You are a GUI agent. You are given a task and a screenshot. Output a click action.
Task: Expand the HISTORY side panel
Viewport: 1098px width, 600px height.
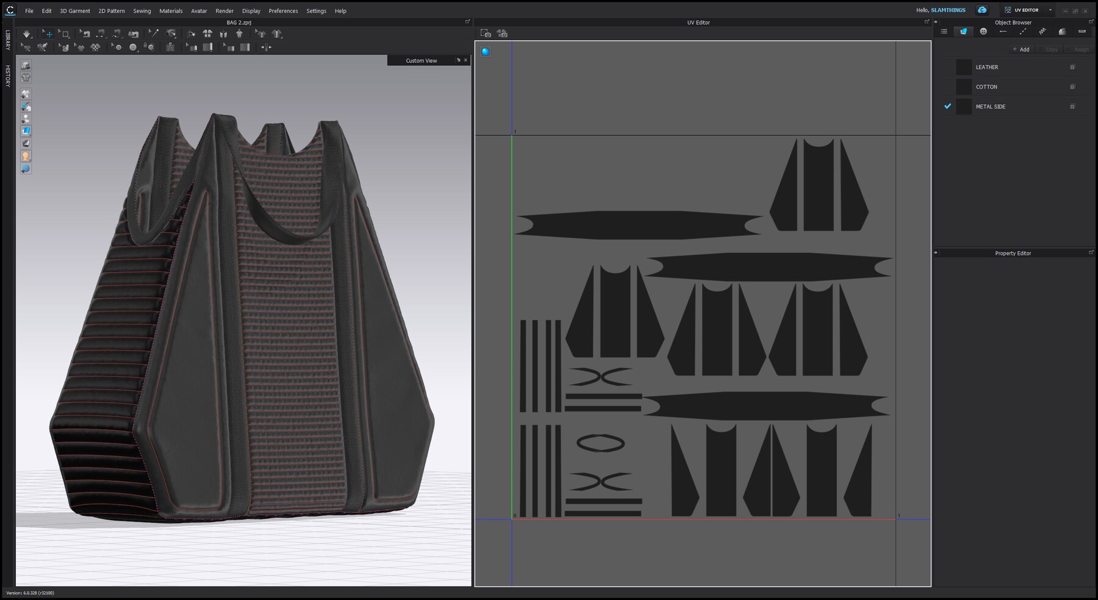(x=7, y=76)
